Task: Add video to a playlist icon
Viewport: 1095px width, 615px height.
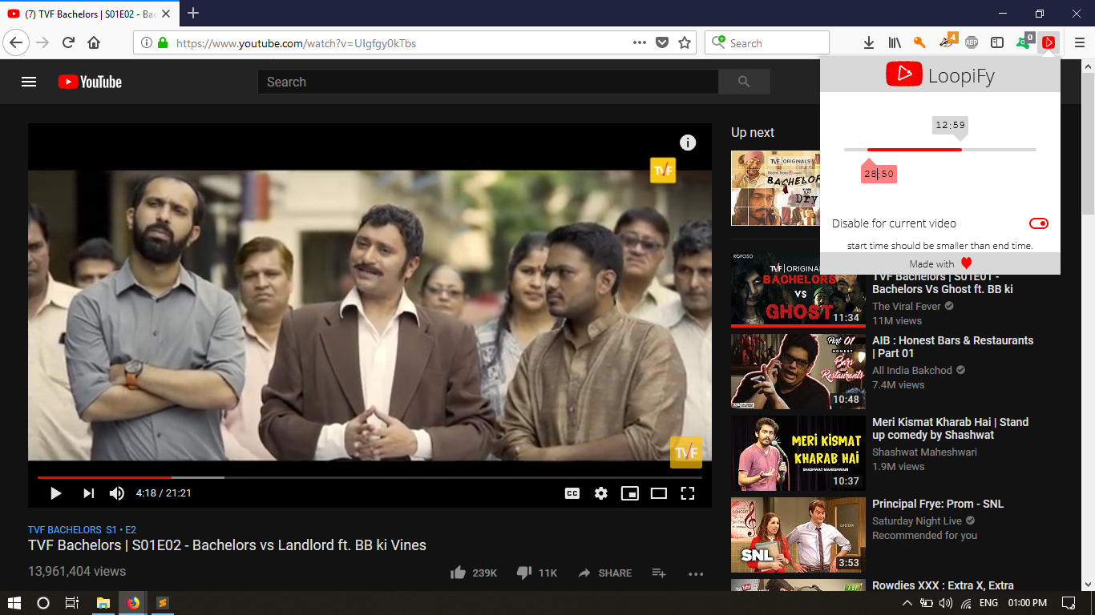Action: click(659, 573)
